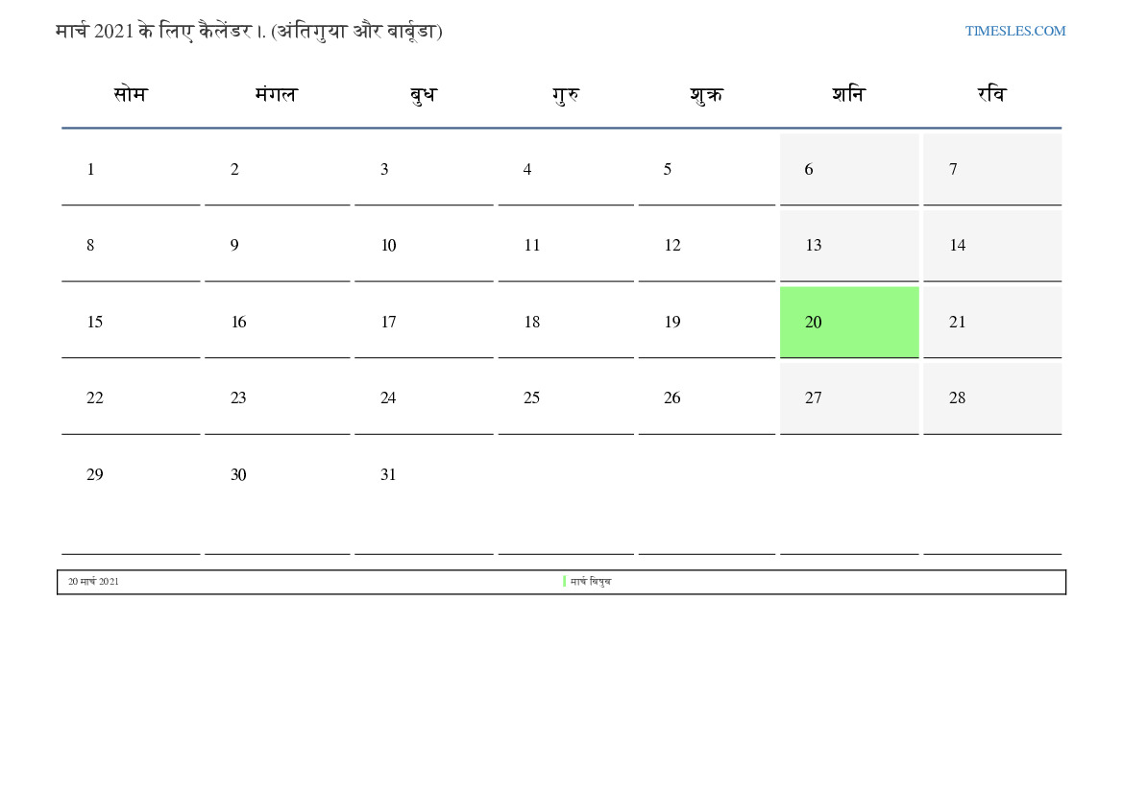Screen dimensions: 1123x794
Task: Click the green legend marker for मार्च विषुव
Action: (565, 582)
